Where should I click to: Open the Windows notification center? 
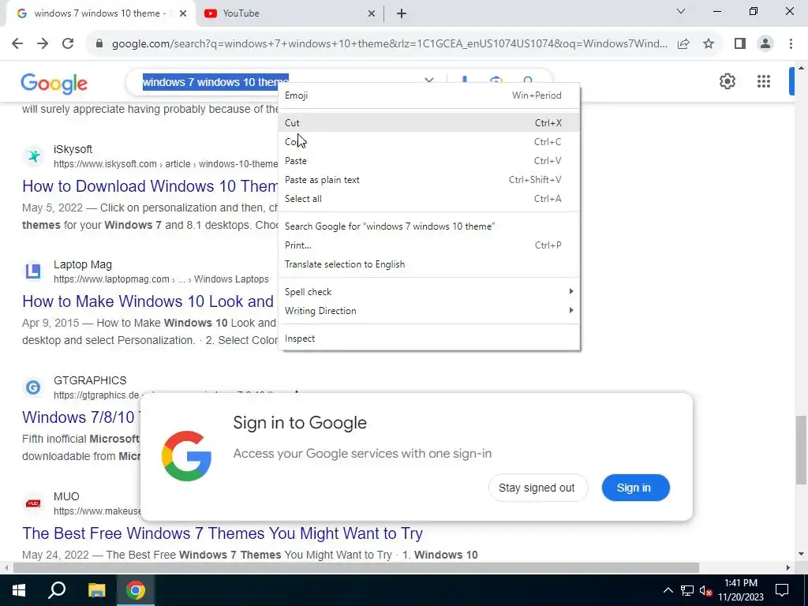click(782, 590)
